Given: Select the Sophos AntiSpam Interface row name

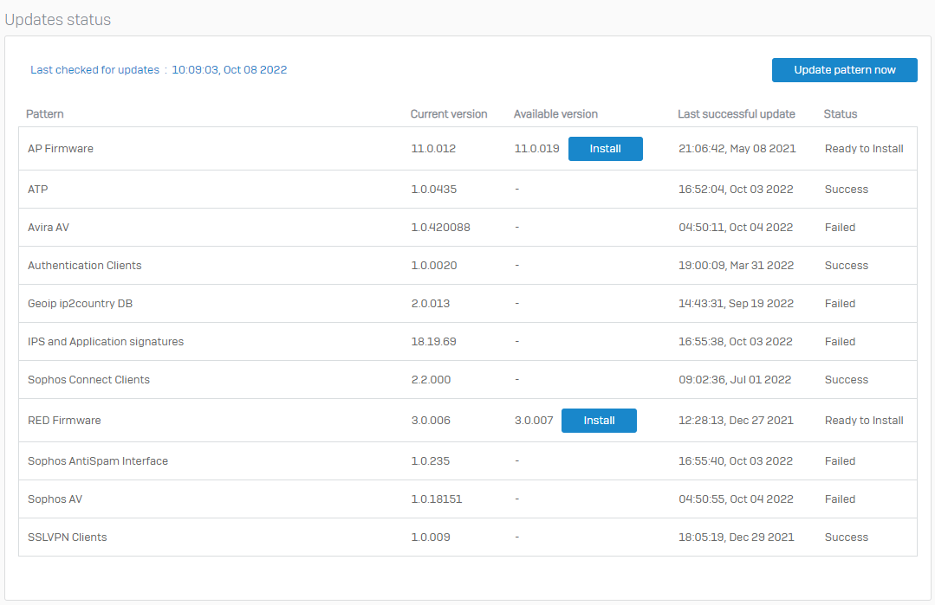Looking at the screenshot, I should [98, 461].
